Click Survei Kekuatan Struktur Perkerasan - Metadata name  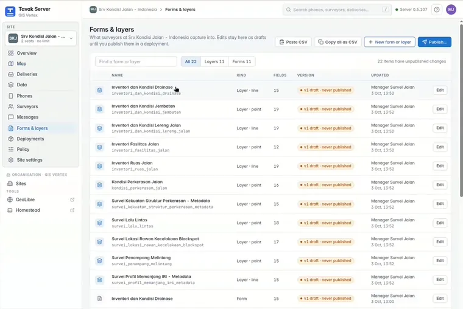tap(161, 201)
